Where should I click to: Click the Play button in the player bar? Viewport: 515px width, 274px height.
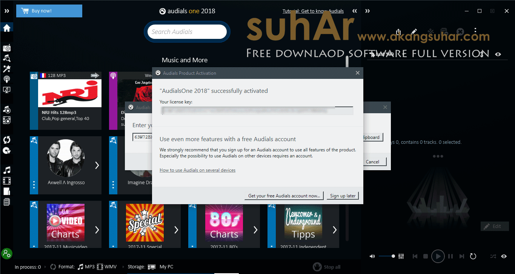438,256
